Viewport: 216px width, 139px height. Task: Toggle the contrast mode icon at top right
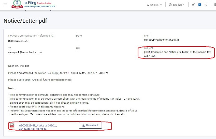[x=214, y=5]
